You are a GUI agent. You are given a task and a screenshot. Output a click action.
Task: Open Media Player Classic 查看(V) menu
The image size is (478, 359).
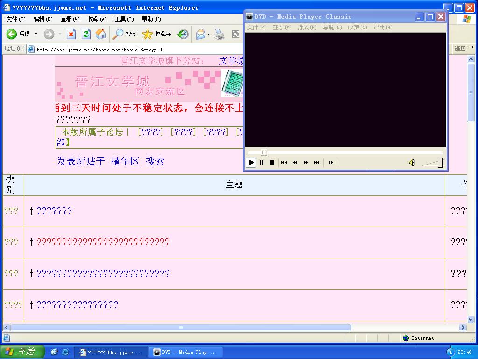coord(281,28)
